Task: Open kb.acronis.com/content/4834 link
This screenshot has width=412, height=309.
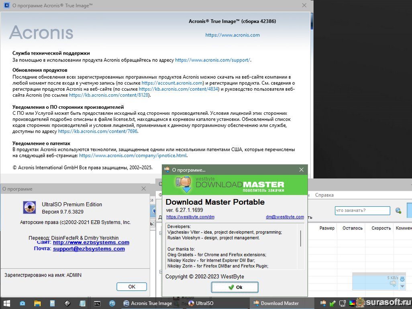Action: click(x=178, y=89)
